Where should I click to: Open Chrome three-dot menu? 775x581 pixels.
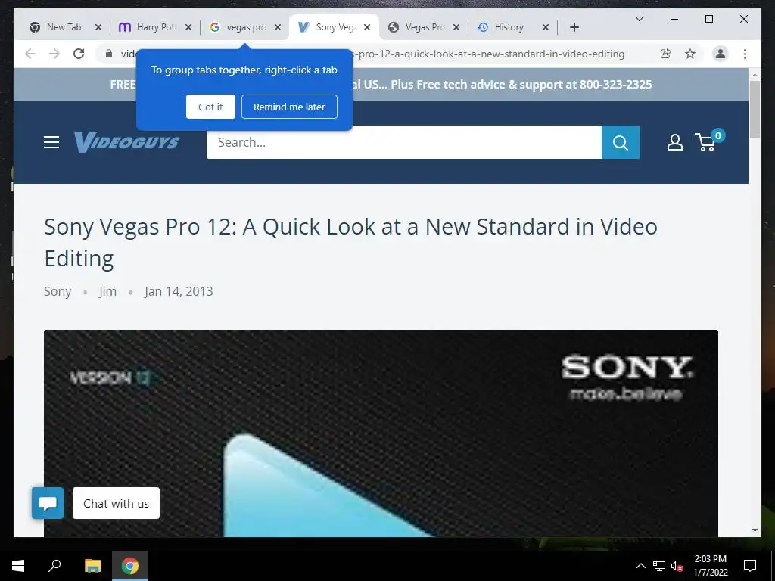point(745,54)
